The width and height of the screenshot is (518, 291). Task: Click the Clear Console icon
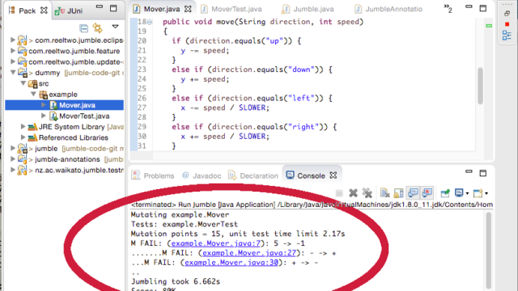[x=385, y=193]
